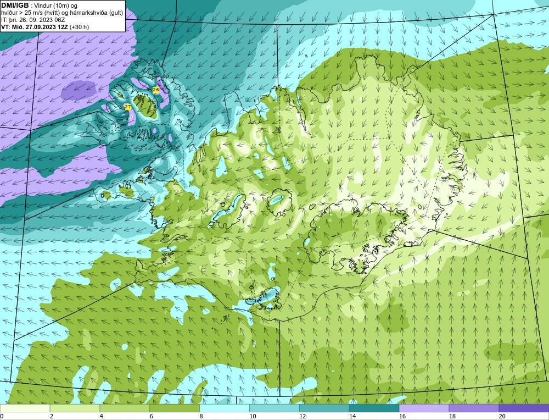
Task: Click the 'hviður > 25 m/s (hvítt)' description line
Action: 30,13
